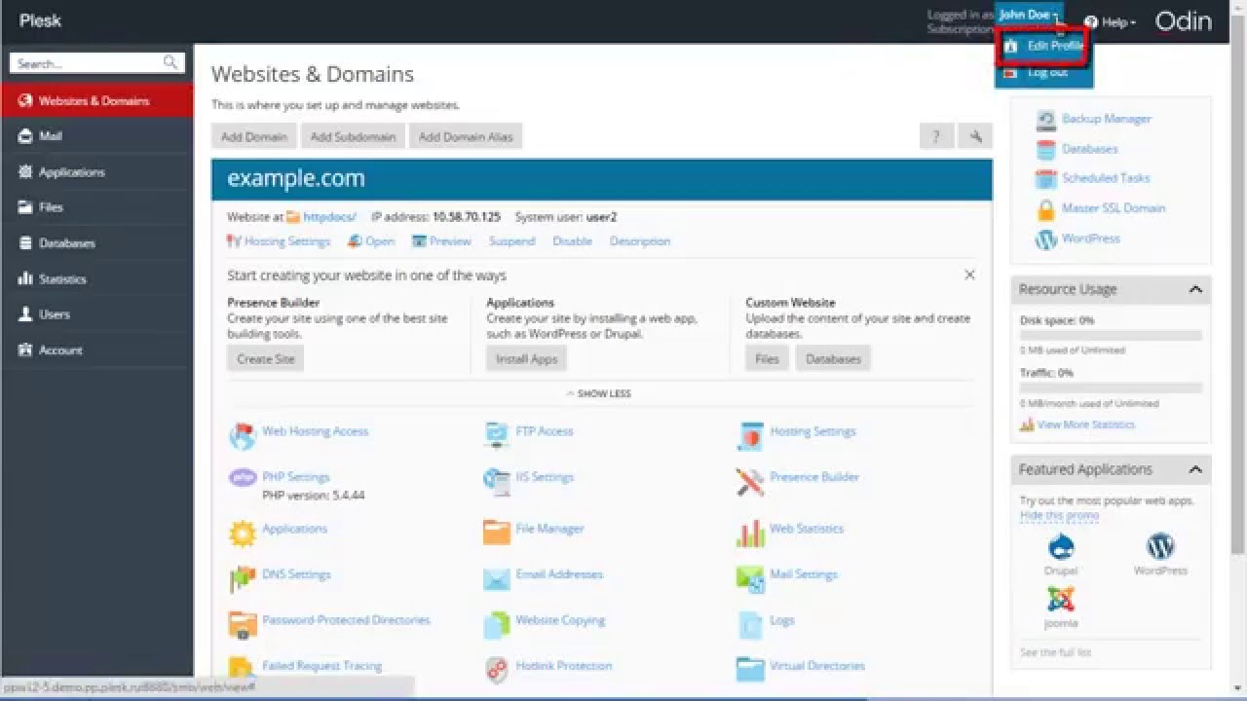Open PHP Settings icon

[x=242, y=478]
